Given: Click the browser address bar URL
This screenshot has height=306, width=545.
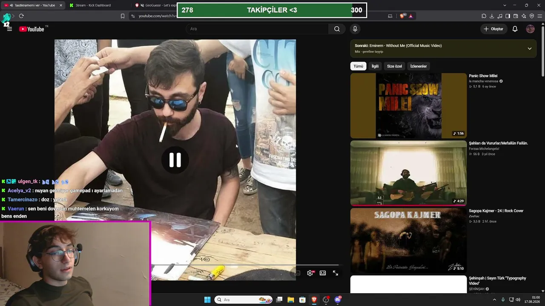Looking at the screenshot, I should tap(157, 16).
